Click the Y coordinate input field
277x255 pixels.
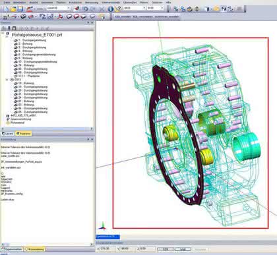pyautogui.click(x=127, y=248)
